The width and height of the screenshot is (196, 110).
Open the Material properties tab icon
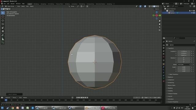tap(164, 81)
